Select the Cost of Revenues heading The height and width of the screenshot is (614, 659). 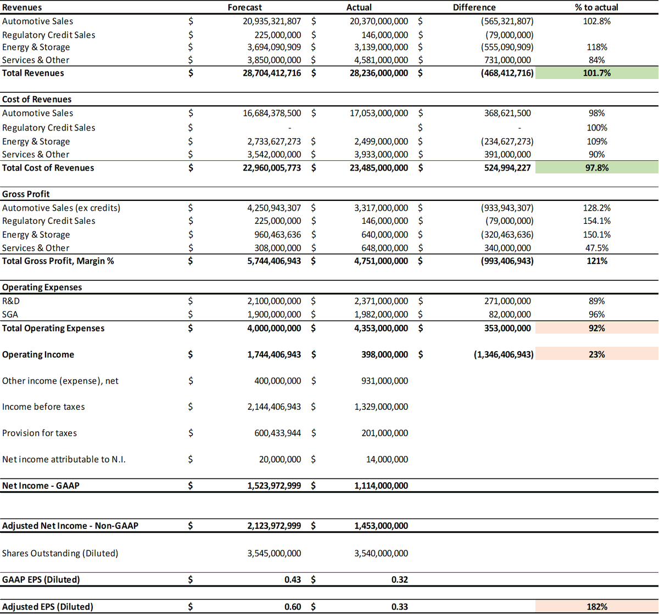click(x=37, y=99)
